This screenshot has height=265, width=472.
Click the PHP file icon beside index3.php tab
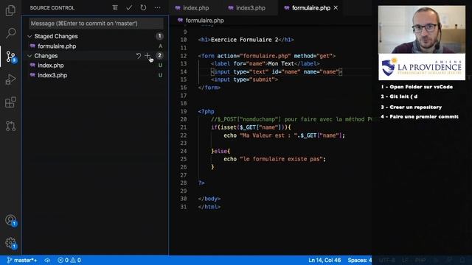tap(231, 8)
